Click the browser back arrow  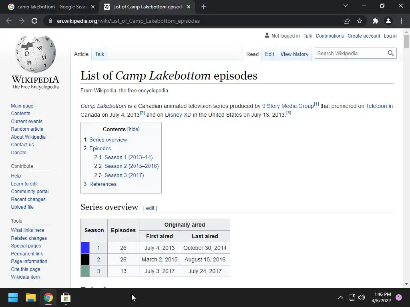[9, 21]
